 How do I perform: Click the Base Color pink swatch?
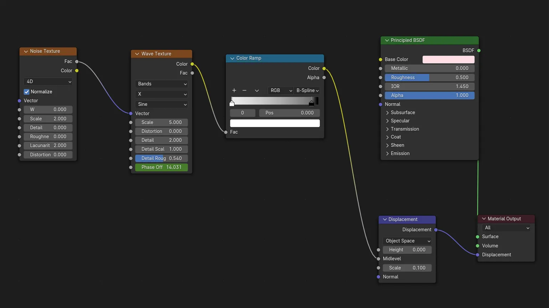[448, 59]
